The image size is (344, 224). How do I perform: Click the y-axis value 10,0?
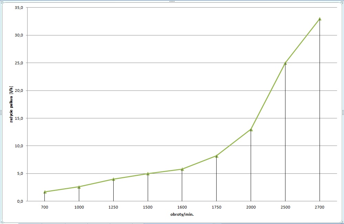[x=19, y=146]
